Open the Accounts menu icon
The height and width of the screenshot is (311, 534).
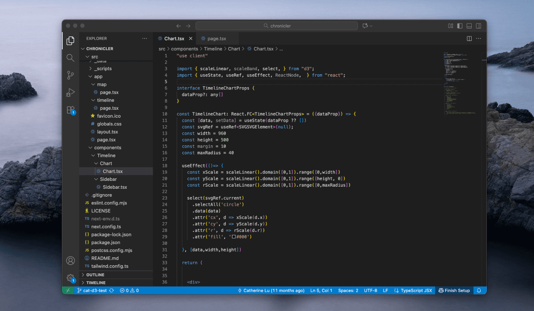click(x=70, y=261)
